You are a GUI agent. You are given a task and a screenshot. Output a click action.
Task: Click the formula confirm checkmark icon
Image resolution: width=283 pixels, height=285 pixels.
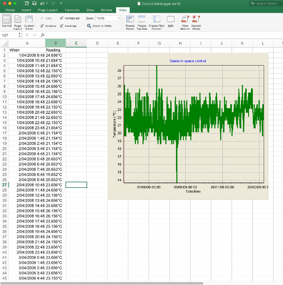[x=35, y=35]
